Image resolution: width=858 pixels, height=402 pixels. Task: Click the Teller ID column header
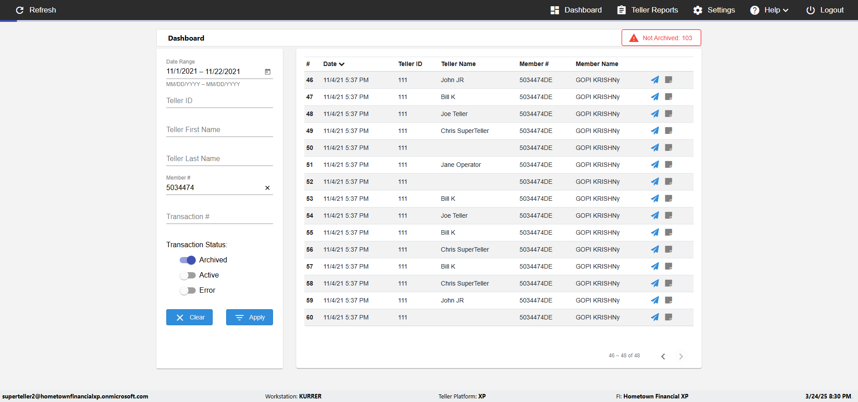pyautogui.click(x=410, y=64)
